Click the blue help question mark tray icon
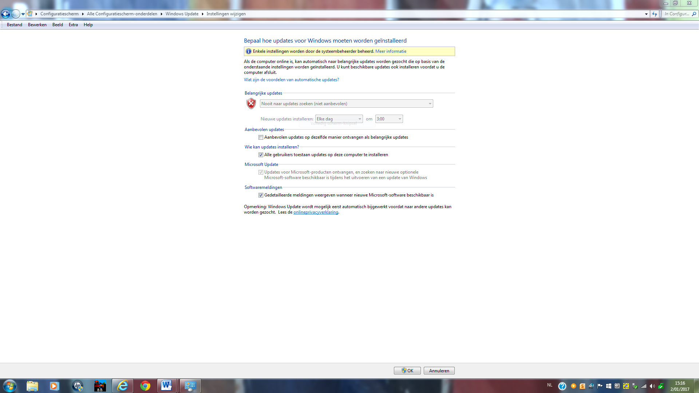Image resolution: width=699 pixels, height=393 pixels. tap(562, 386)
